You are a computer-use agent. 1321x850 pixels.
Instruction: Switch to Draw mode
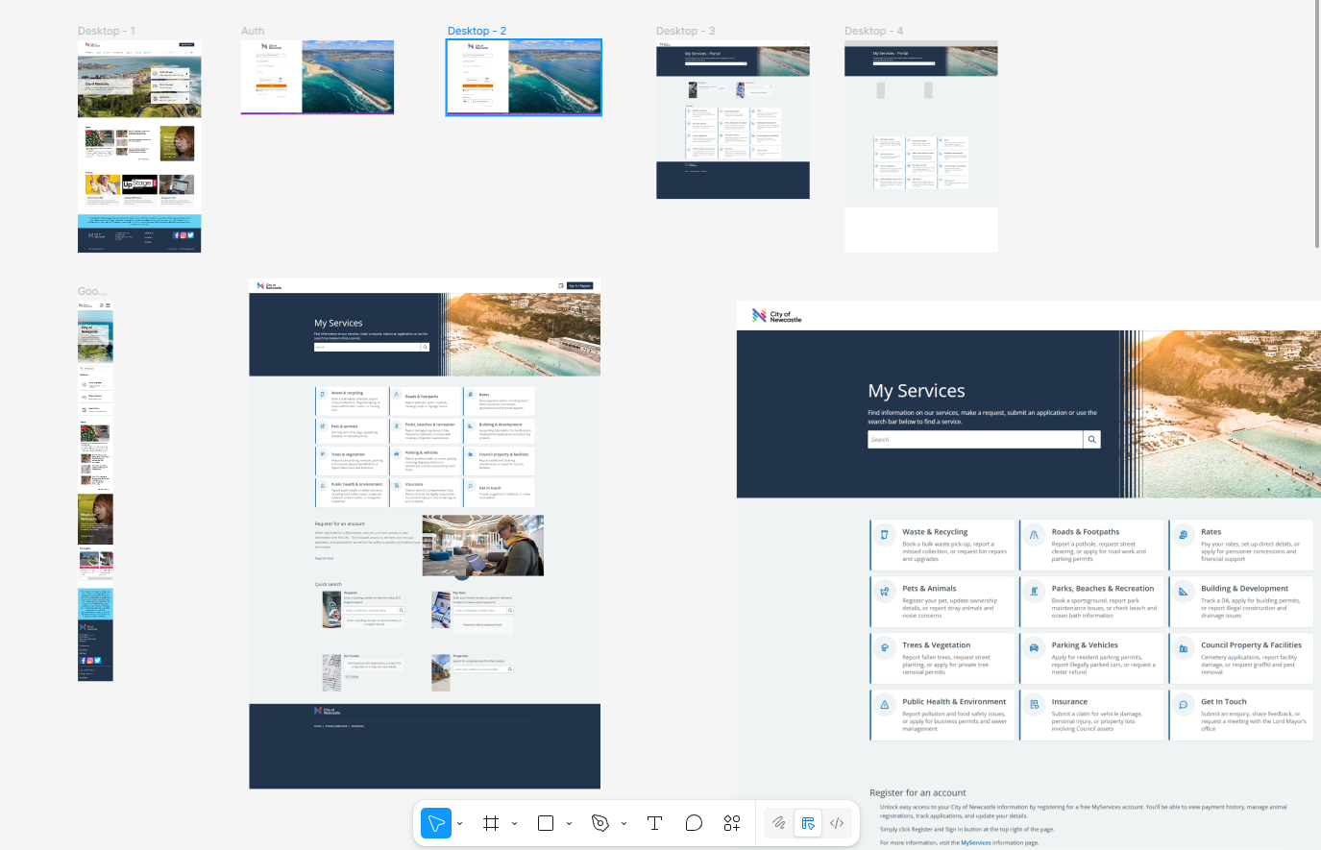[779, 823]
